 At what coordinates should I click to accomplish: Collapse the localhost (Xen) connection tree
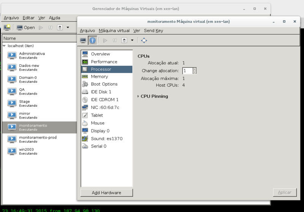coord(4,46)
